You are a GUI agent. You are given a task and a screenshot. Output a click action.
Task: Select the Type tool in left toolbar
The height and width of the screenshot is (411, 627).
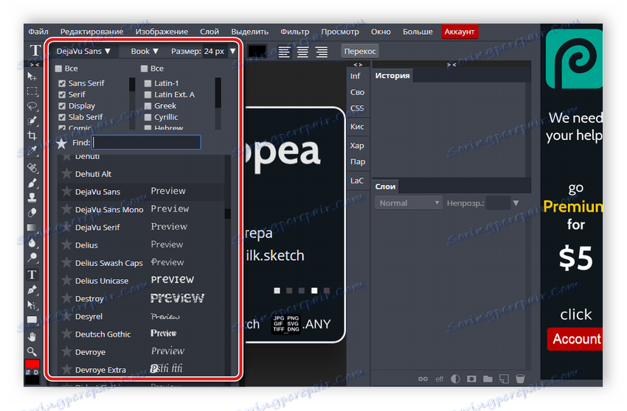point(32,275)
